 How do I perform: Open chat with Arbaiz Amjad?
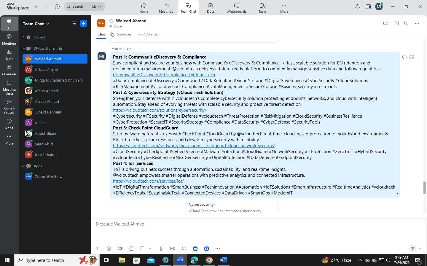coord(55,69)
